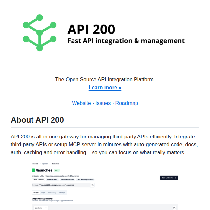The image size is (210, 210).
Task: Click the 'Data Mapping Disabled' badge
Action: coord(85,179)
